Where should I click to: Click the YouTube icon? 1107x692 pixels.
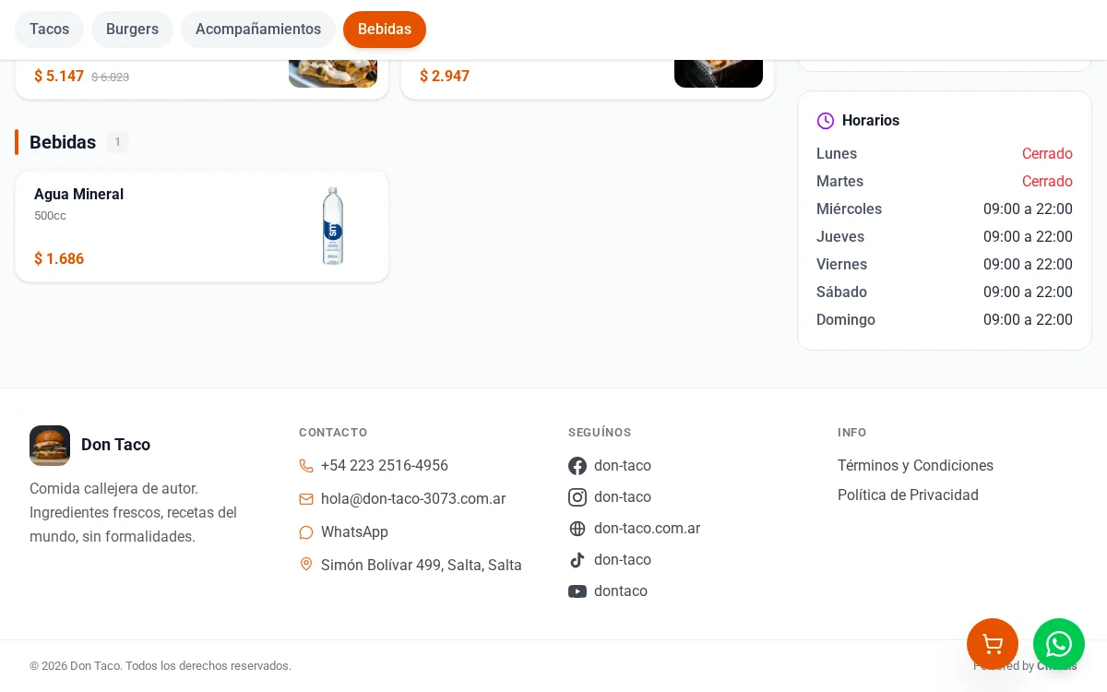point(577,591)
